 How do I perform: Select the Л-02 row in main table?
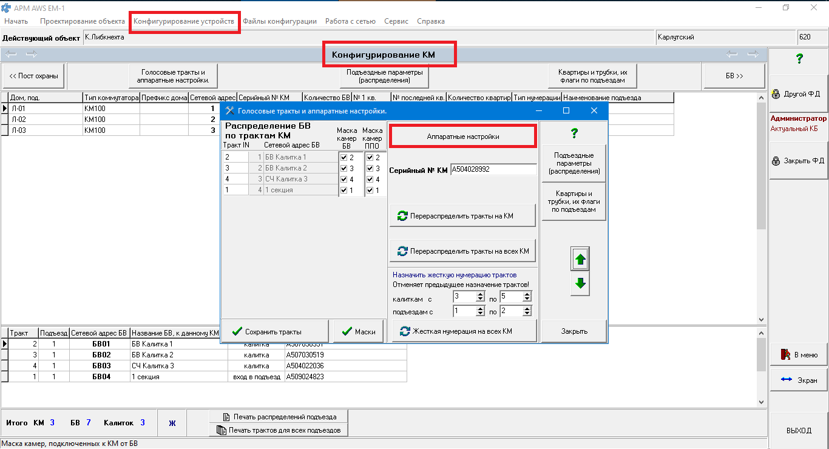point(337,120)
